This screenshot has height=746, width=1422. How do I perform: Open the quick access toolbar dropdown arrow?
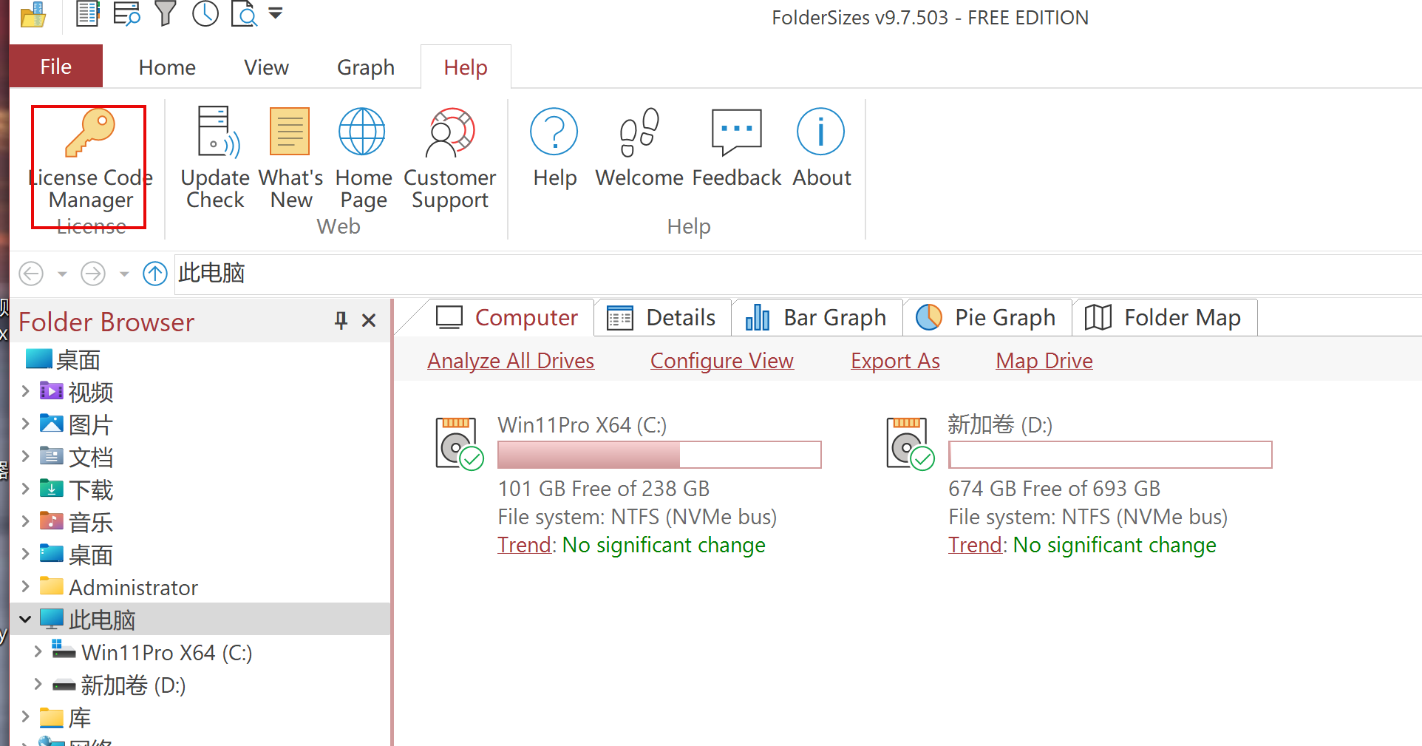[276, 13]
